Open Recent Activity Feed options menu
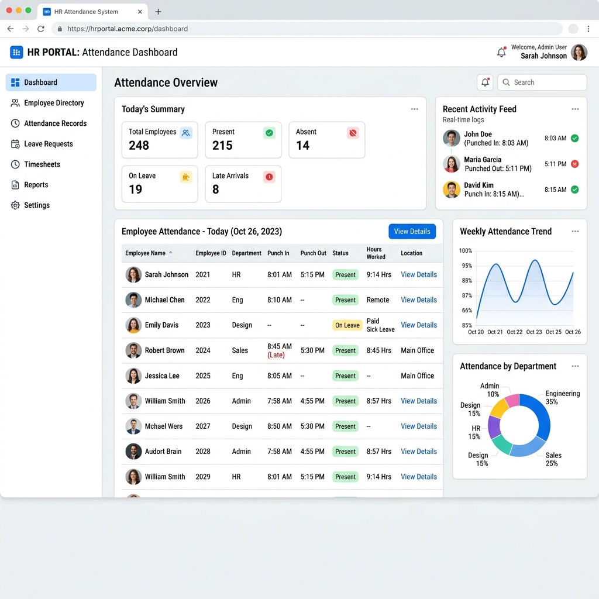Screen dimensions: 599x599 (575, 109)
